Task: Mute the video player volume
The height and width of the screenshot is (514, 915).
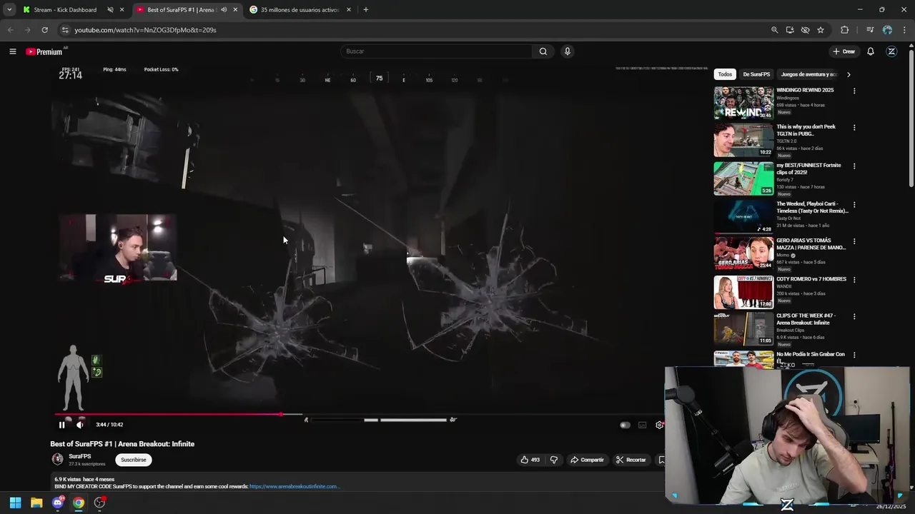Action: click(80, 425)
